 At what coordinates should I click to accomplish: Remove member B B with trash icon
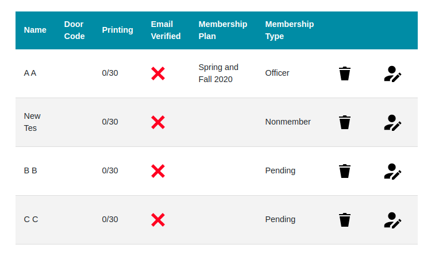click(344, 171)
